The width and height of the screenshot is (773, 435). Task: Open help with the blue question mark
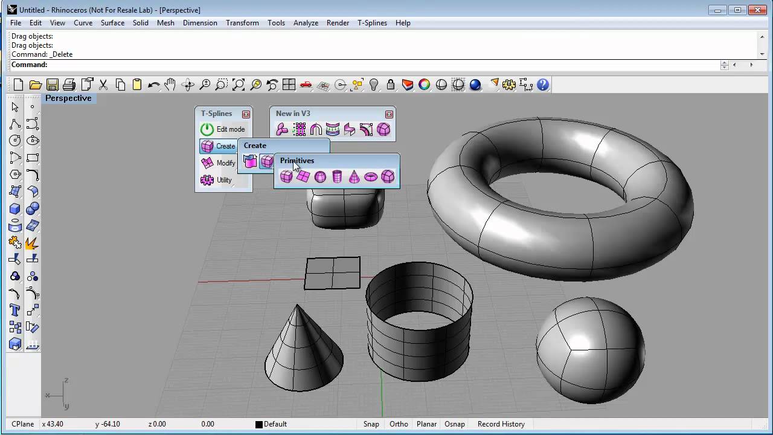[x=543, y=85]
